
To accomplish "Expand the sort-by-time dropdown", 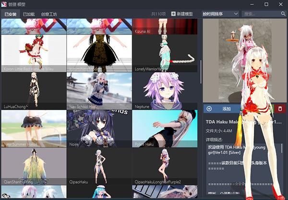I will point(220,14).
